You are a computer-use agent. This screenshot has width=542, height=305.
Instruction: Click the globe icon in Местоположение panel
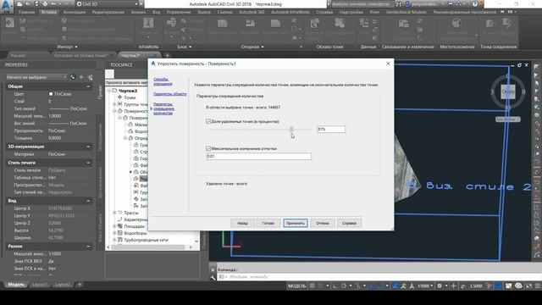pos(456,23)
